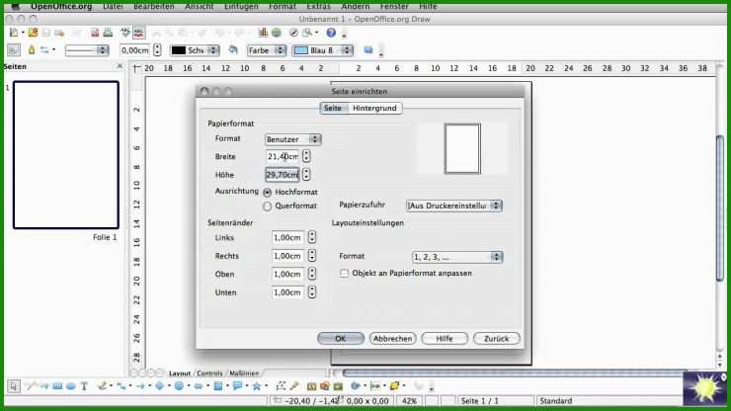Open the paper Format Benutzer dropdown
Viewport: 731px width, 411px height.
pyautogui.click(x=292, y=139)
